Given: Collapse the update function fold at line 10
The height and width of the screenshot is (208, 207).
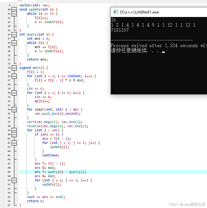Looking at the screenshot, I should pos(14,9).
